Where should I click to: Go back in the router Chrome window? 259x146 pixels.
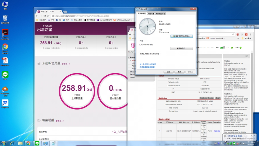click(130, 35)
